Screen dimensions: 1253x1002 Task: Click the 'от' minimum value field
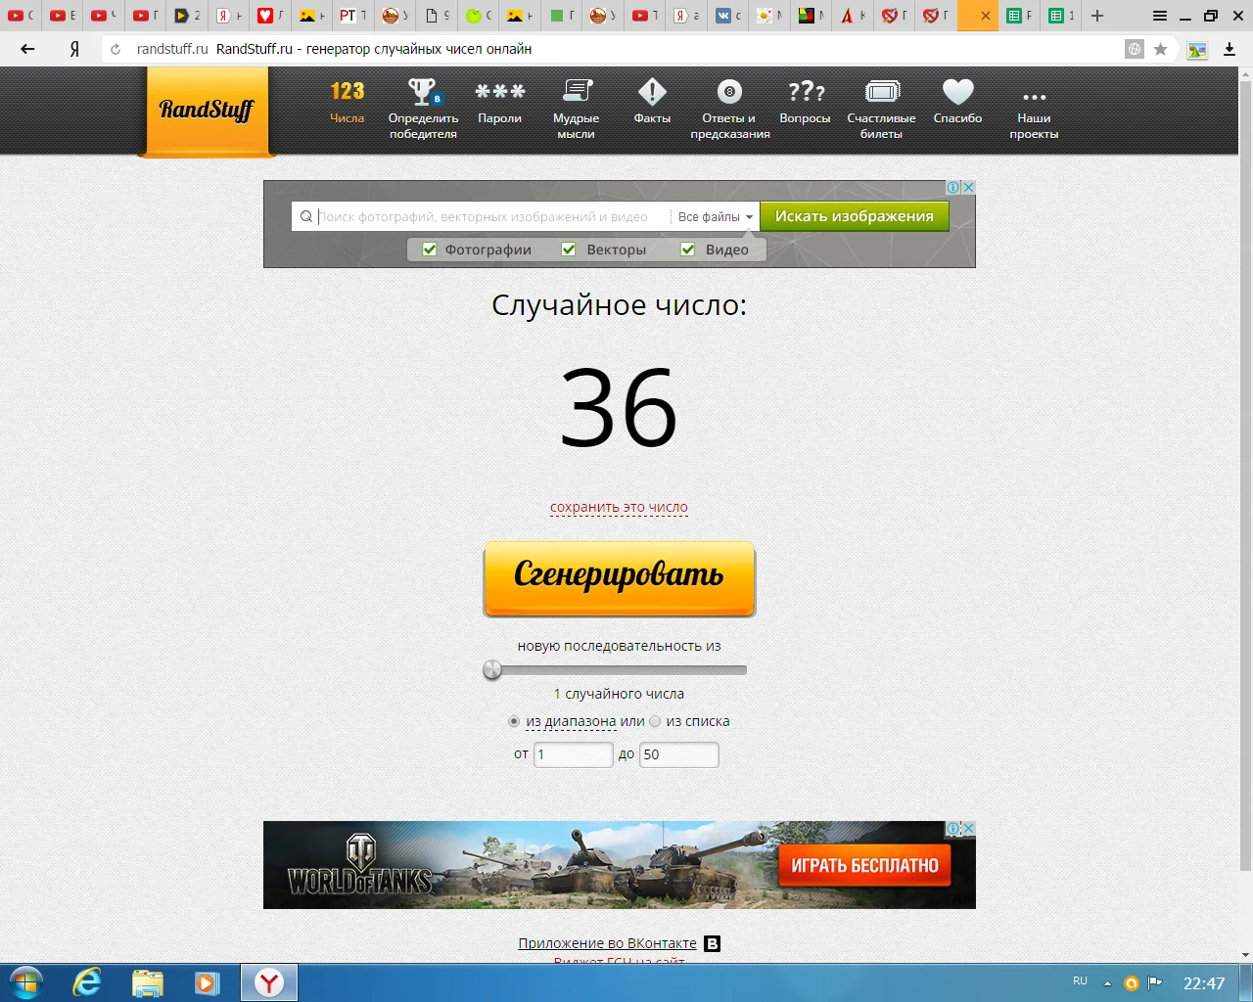click(574, 754)
